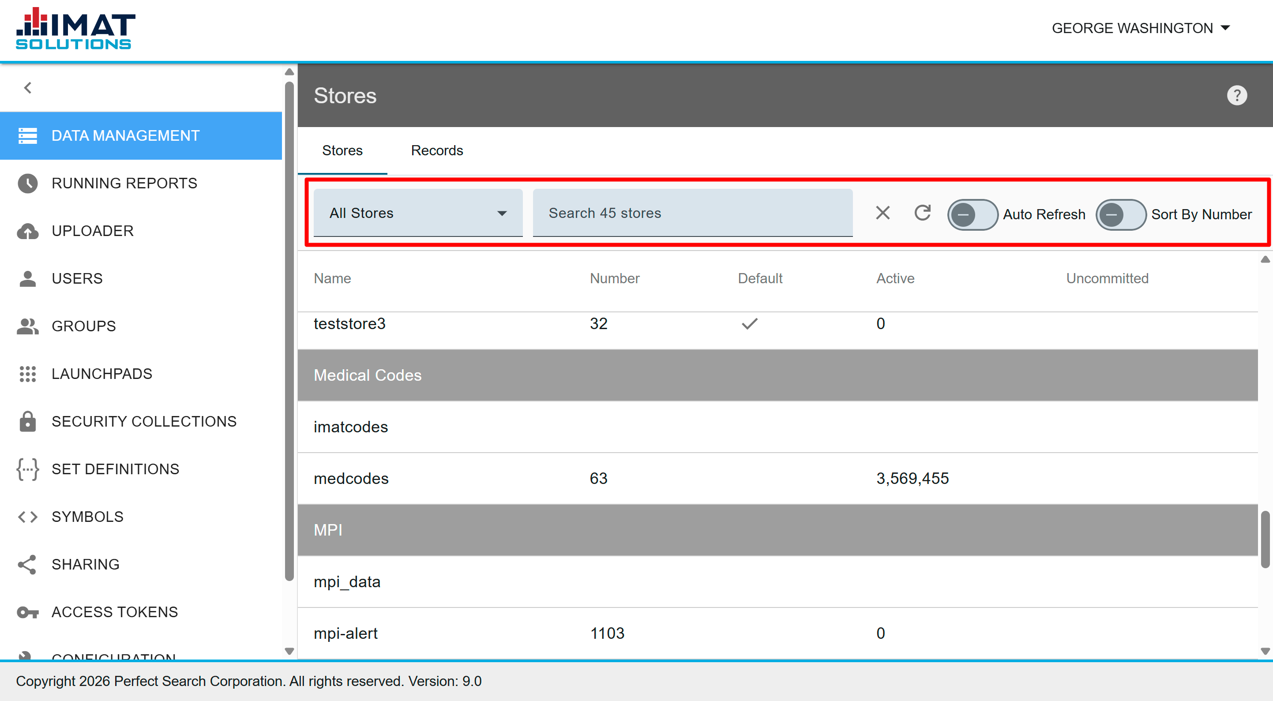
Task: Click the IMAT Solutions logo
Action: (75, 29)
